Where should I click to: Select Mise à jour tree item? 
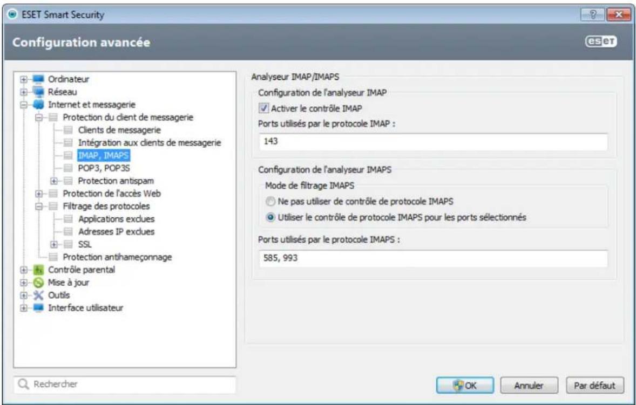tap(69, 283)
